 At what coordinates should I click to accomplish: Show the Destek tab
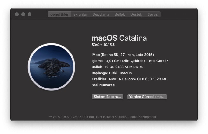tap(136, 14)
